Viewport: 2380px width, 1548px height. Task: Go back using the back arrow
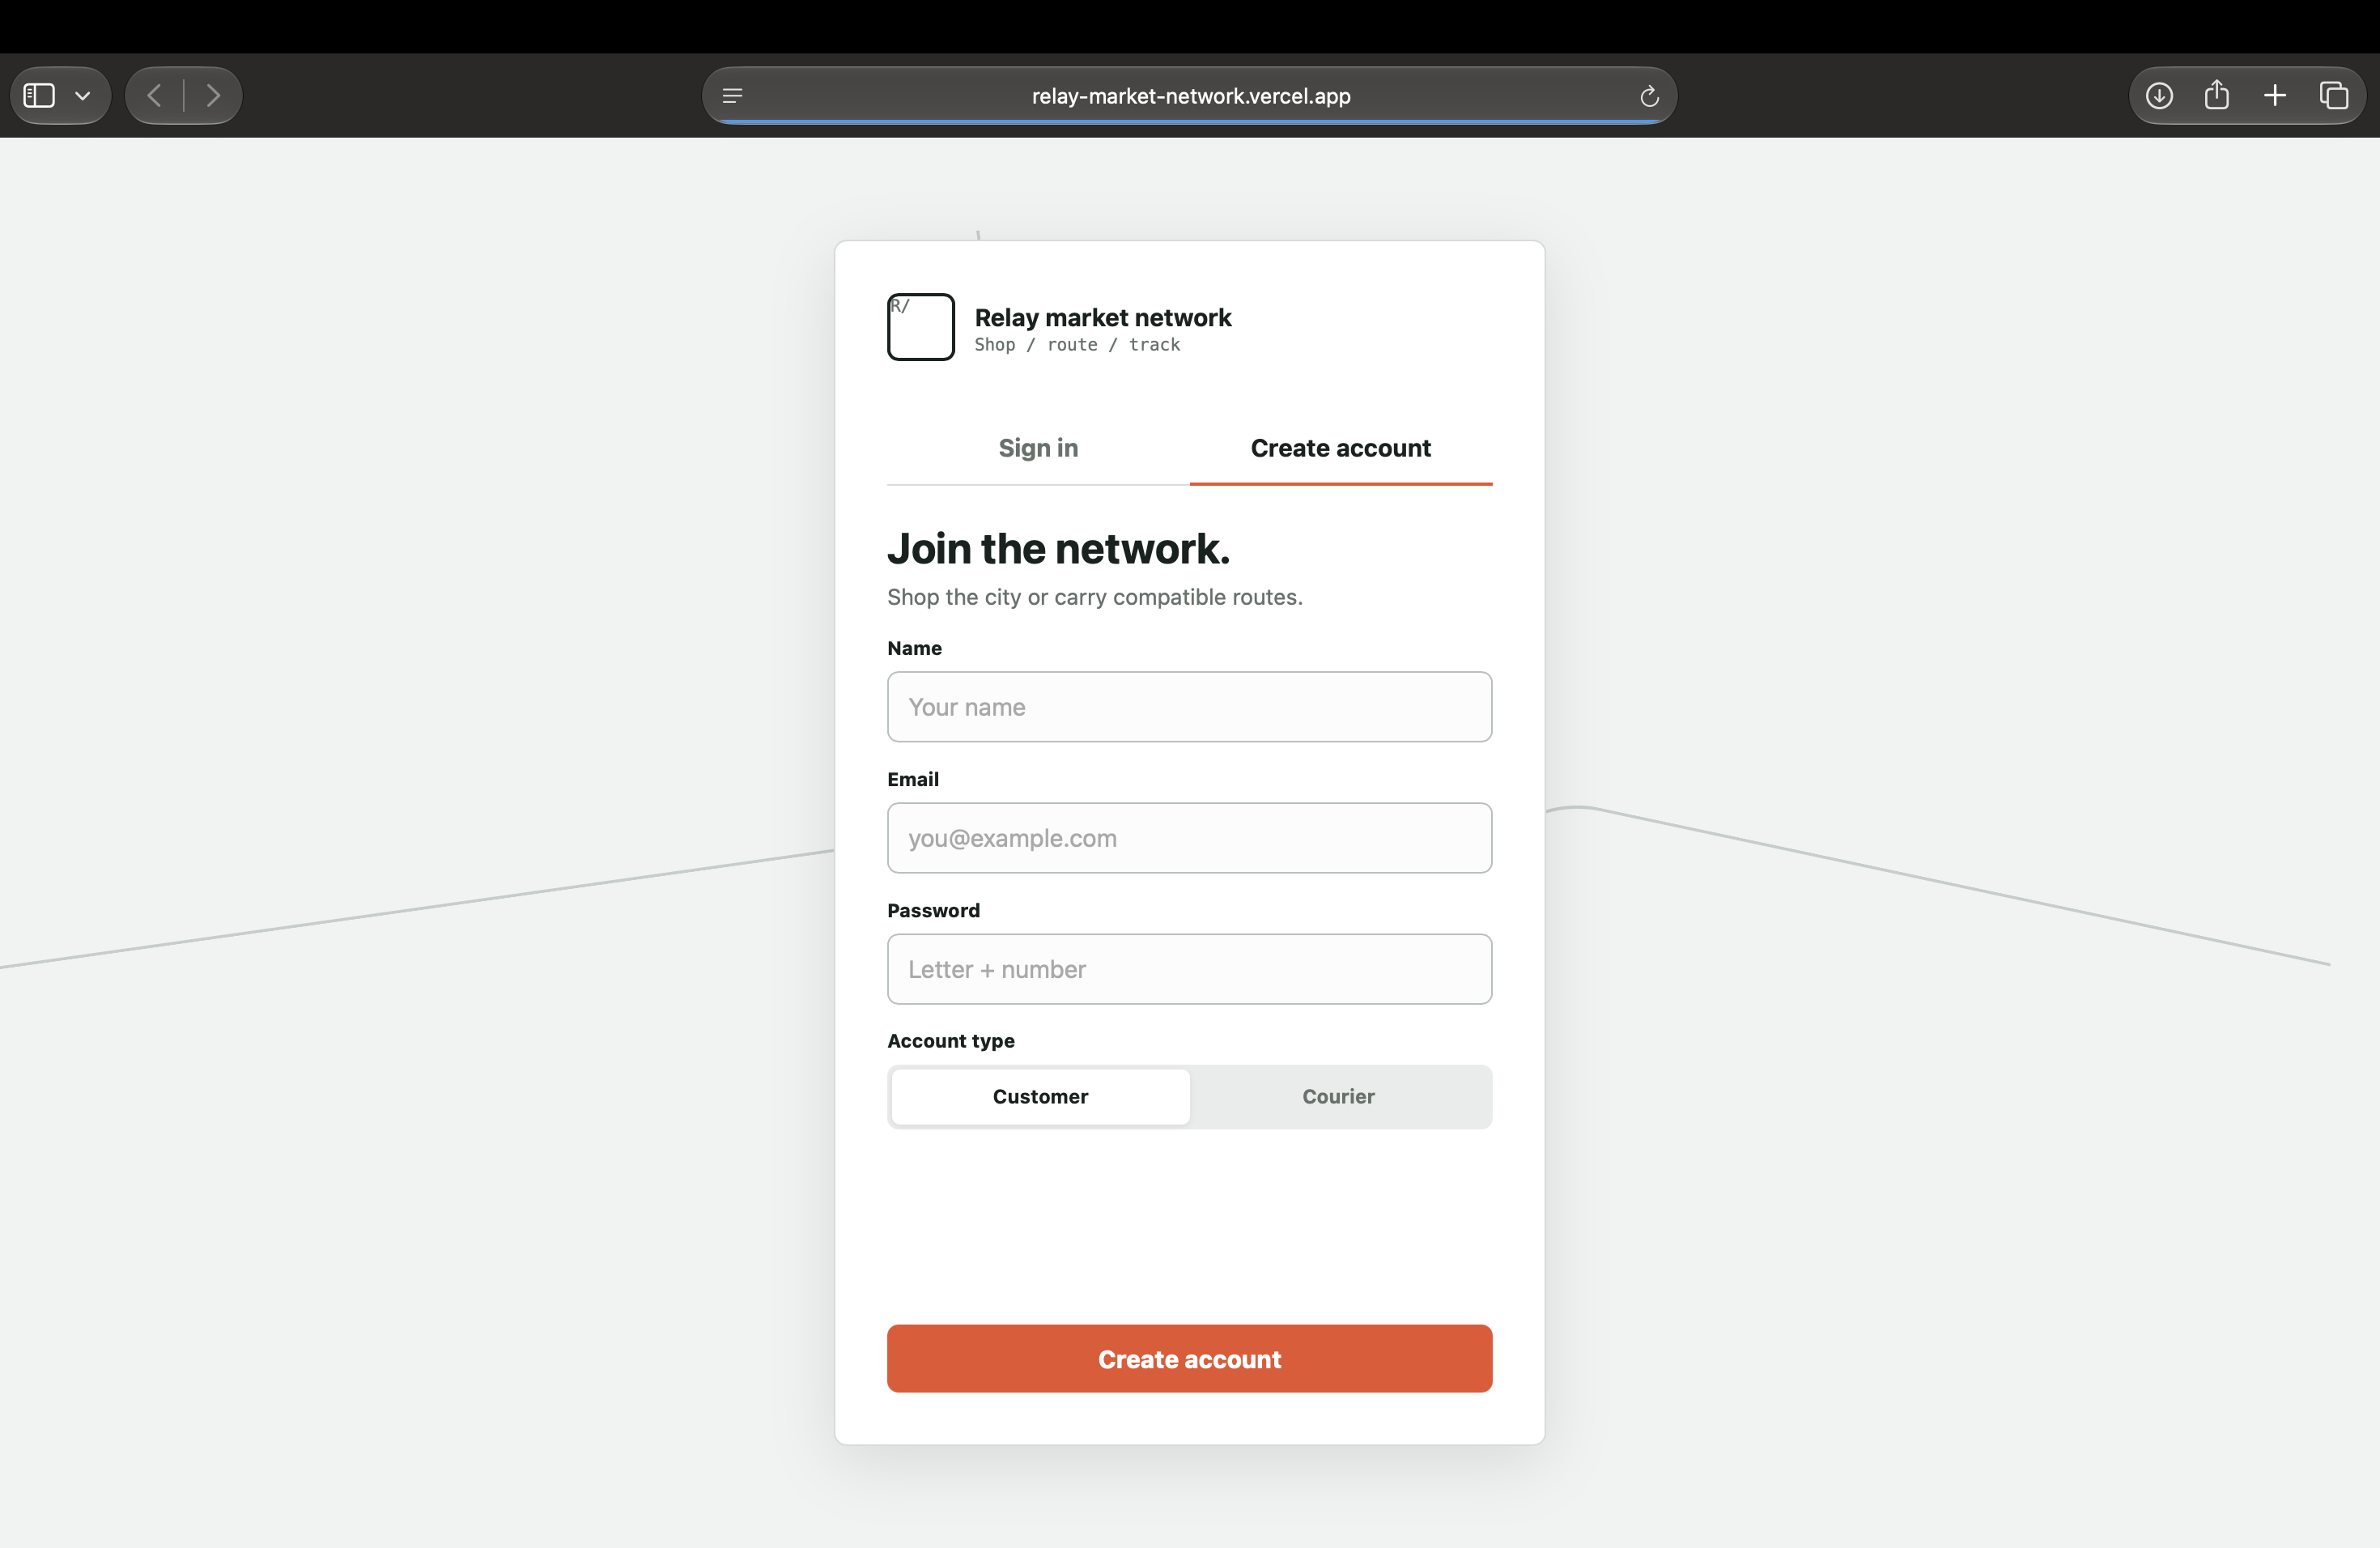154,96
